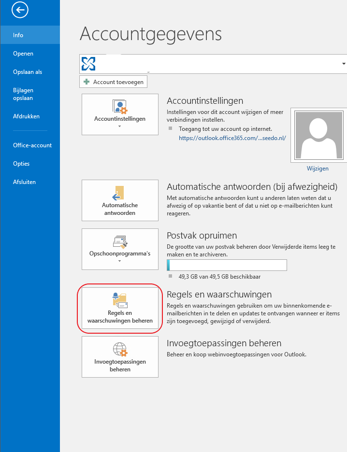Open the Office-account page
Screen dimensions: 347x452
32,145
